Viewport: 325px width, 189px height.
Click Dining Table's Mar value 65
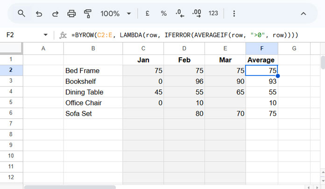click(x=225, y=92)
